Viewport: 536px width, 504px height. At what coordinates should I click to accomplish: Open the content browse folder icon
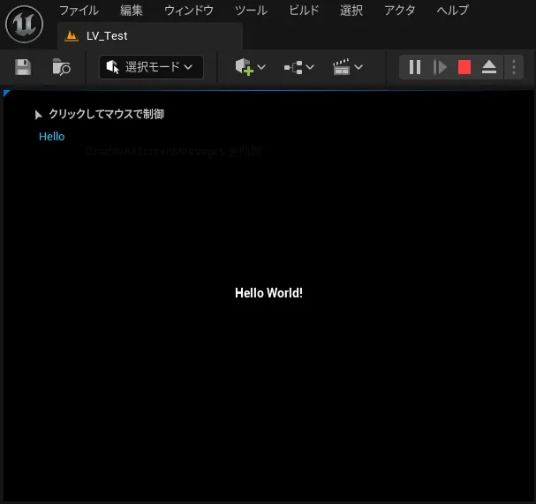tap(61, 67)
